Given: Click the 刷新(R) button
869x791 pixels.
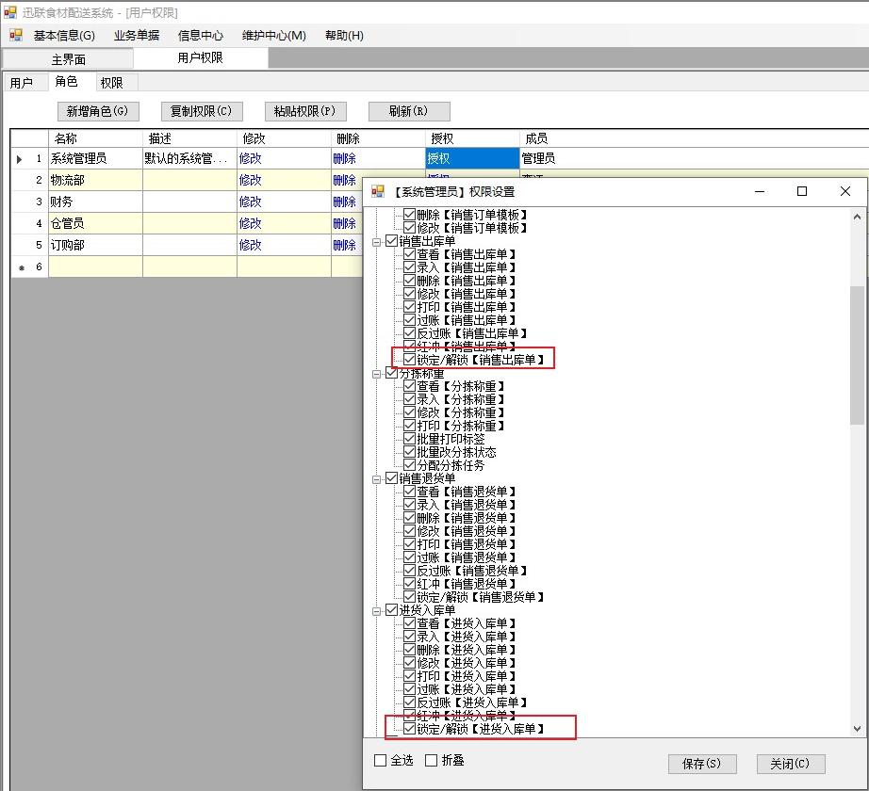Looking at the screenshot, I should [x=409, y=111].
